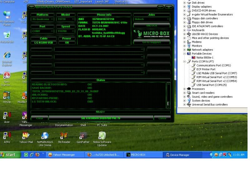The image size is (250, 188).
Task: Click the UNLOCK button in Micro-Box
Action: coord(152,26)
